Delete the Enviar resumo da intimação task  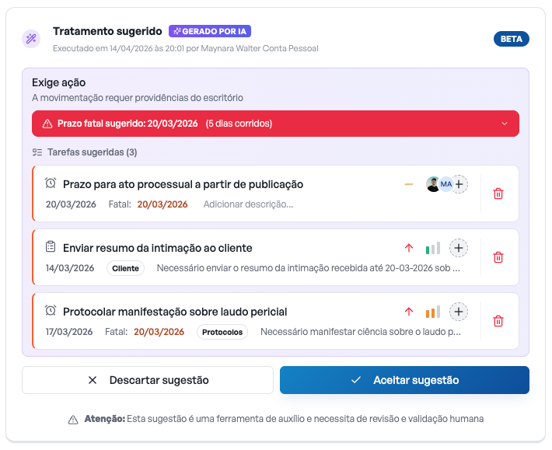tap(498, 257)
